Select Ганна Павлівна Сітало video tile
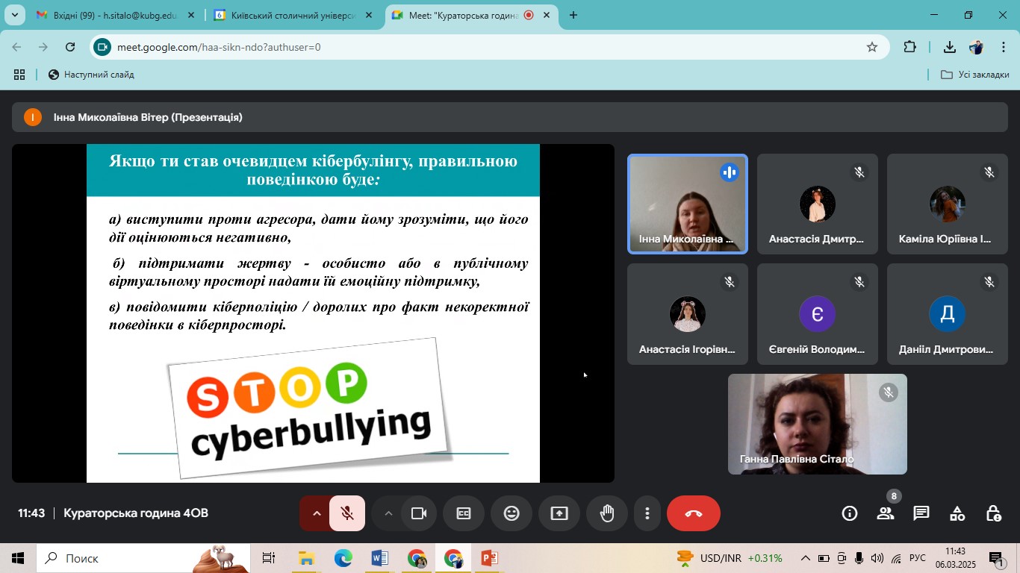This screenshot has width=1020, height=573. [x=817, y=424]
